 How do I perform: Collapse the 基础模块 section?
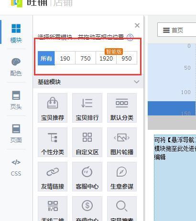click(137, 82)
